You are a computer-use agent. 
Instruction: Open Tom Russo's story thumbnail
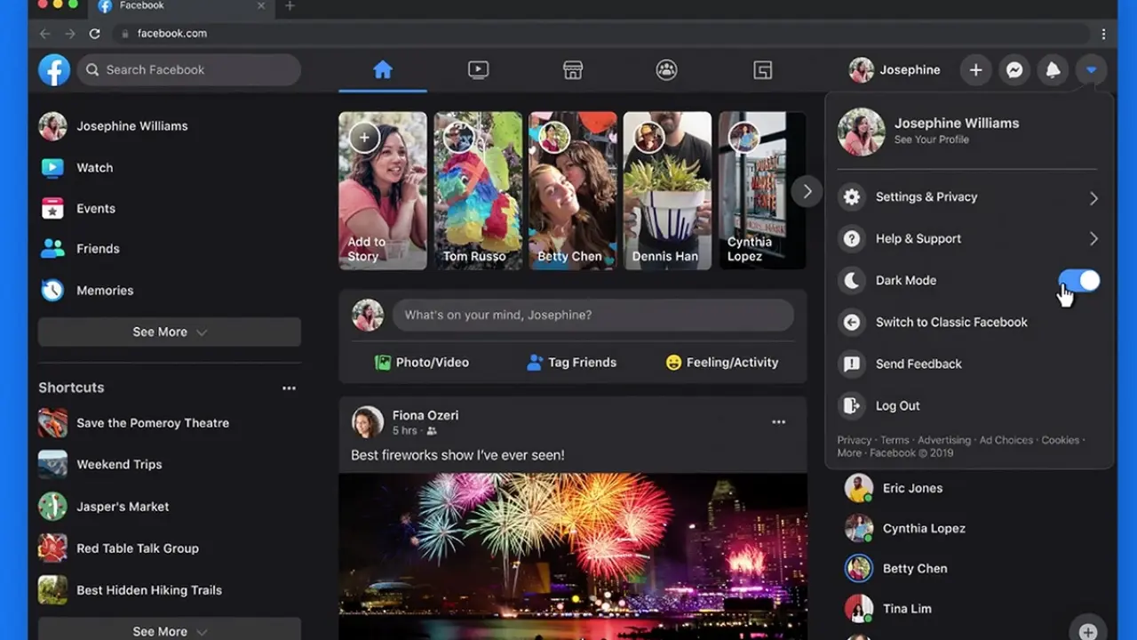click(478, 190)
